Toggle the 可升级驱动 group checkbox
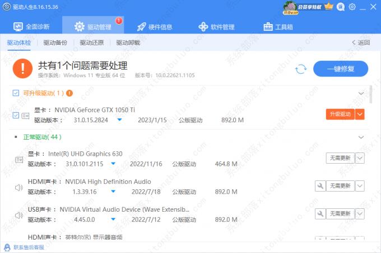This screenshot has width=381, height=253. point(16,93)
